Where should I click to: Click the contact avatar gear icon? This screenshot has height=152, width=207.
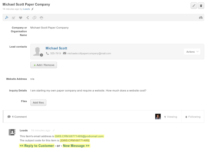[41, 55]
